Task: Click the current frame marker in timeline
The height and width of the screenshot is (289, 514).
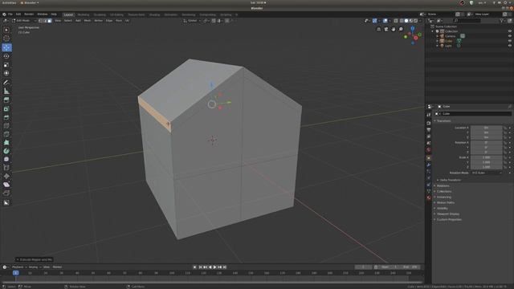Action: (15, 273)
